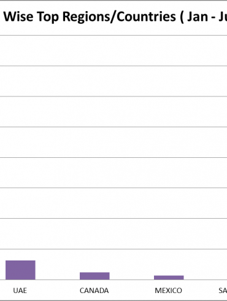Screen dimensions: 227x301
Task: Select the topmost horizontal gridline
Action: (113, 36)
